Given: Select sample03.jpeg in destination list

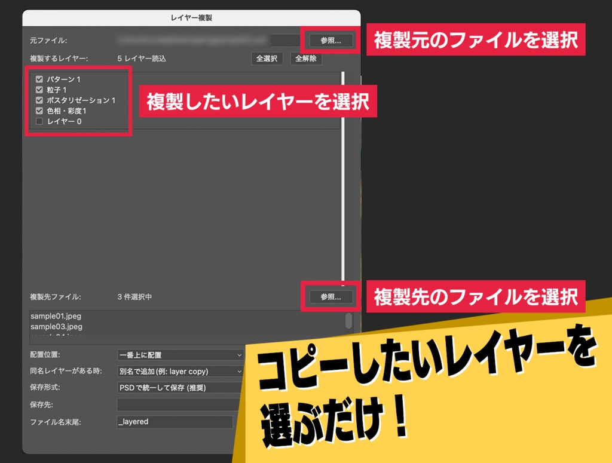Looking at the screenshot, I should 56,326.
